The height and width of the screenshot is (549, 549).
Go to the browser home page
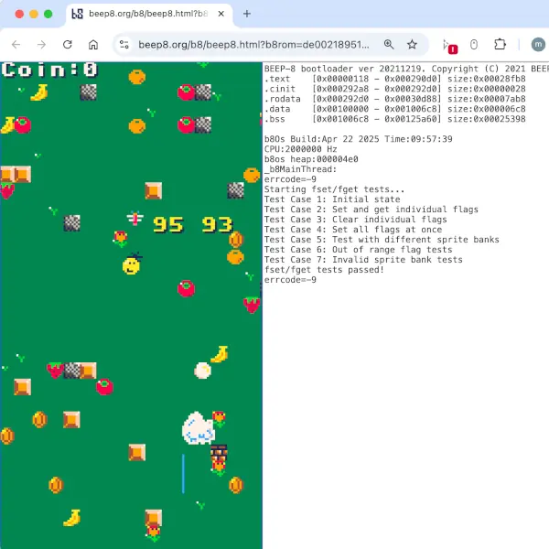pyautogui.click(x=93, y=44)
